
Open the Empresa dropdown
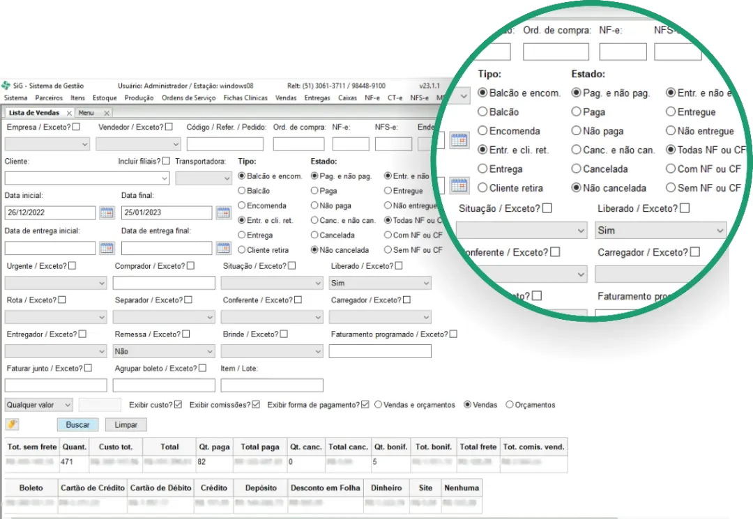pos(47,144)
